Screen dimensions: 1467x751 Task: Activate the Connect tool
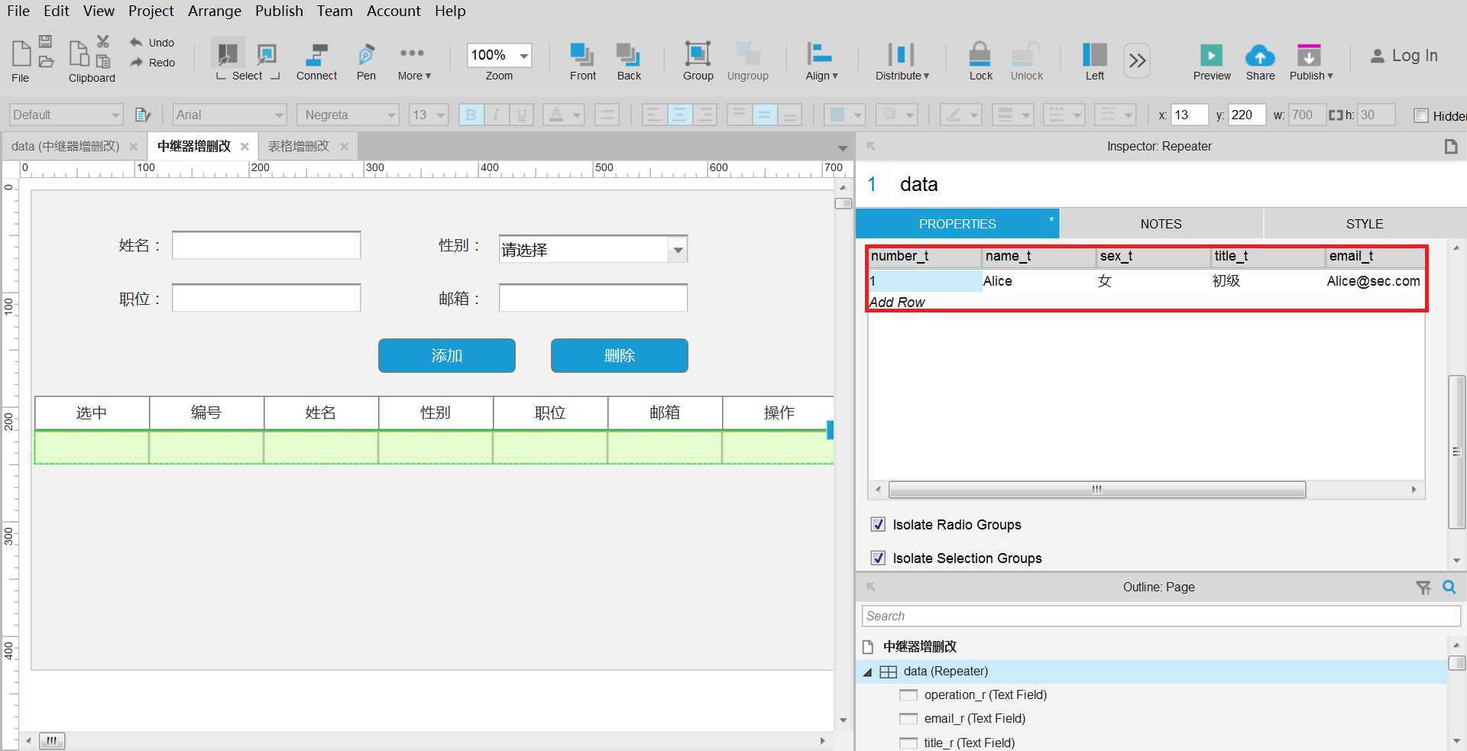tap(316, 61)
